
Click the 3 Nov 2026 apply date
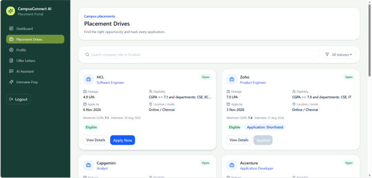235,110
